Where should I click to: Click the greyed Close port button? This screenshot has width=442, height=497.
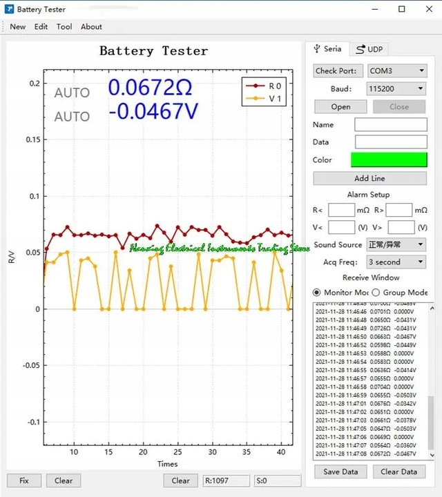(399, 107)
